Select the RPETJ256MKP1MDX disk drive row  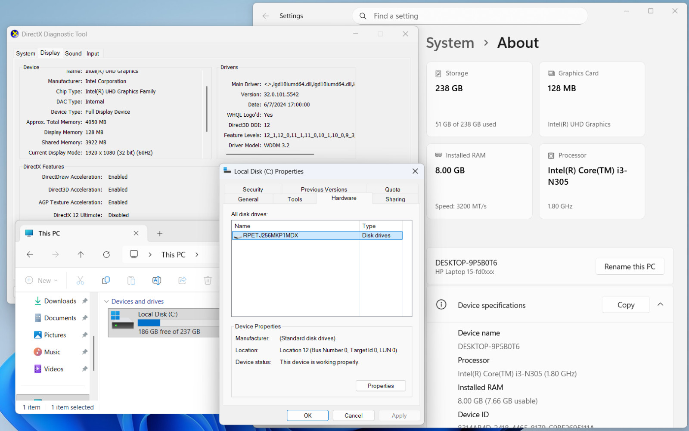point(317,236)
